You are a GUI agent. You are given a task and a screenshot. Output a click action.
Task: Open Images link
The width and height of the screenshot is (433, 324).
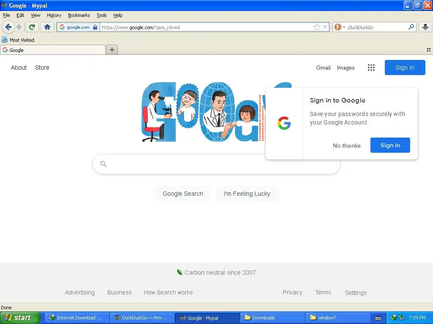click(x=346, y=67)
